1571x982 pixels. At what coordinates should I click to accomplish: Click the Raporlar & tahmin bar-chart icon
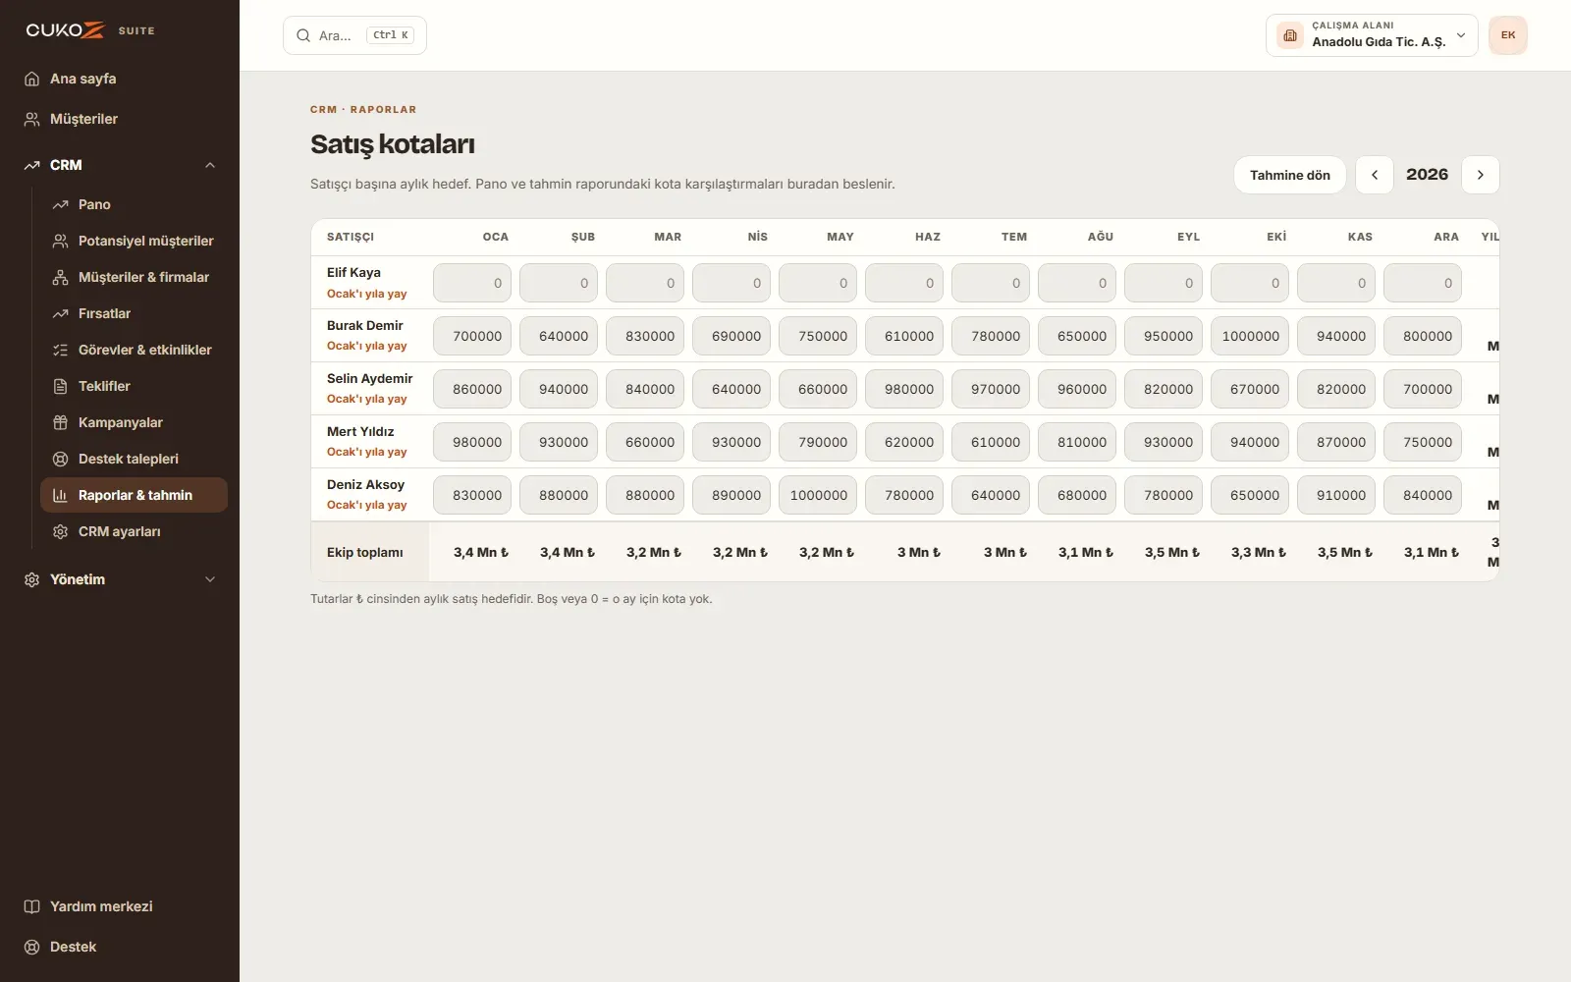click(x=60, y=495)
